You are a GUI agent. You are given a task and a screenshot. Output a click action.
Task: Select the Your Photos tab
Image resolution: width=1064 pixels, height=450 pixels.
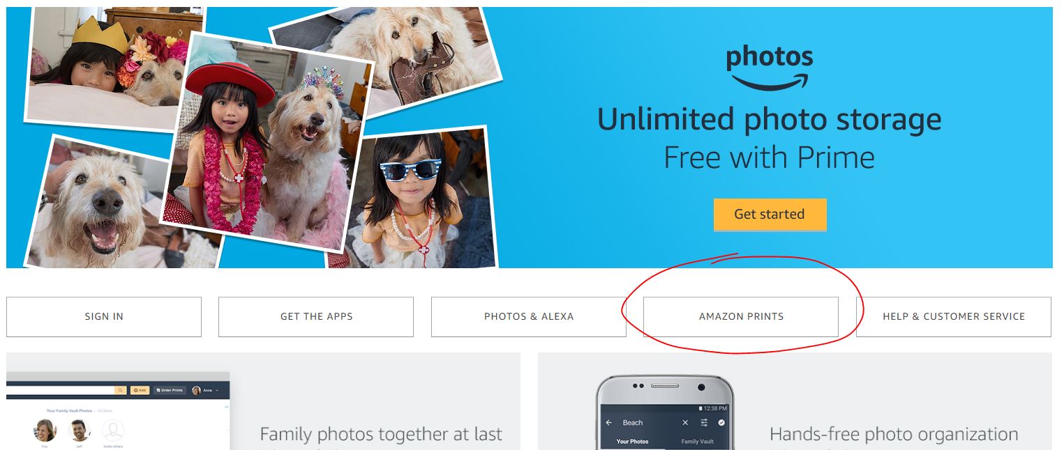pos(632,442)
